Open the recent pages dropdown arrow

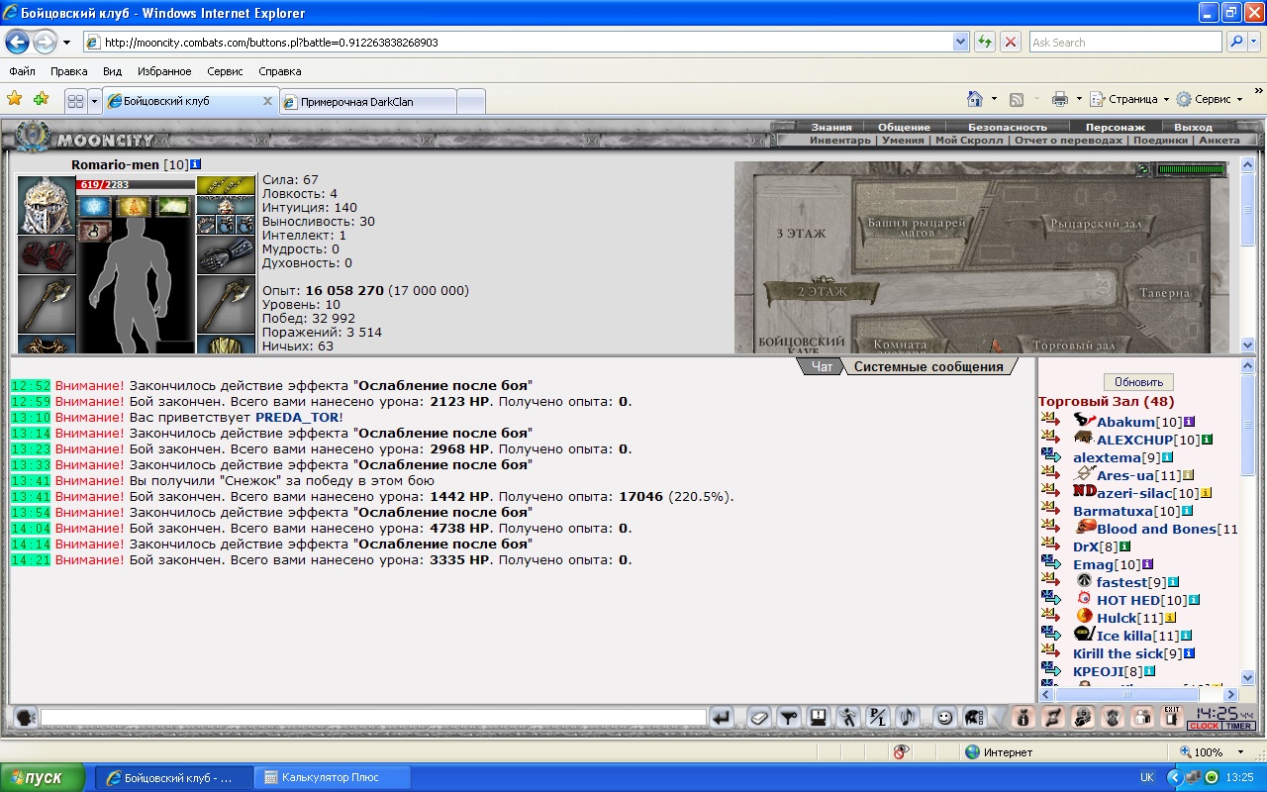(66, 43)
